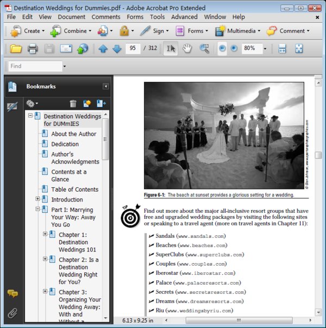Open the zoom percentage dropdown
The height and width of the screenshot is (328, 326).
click(265, 49)
